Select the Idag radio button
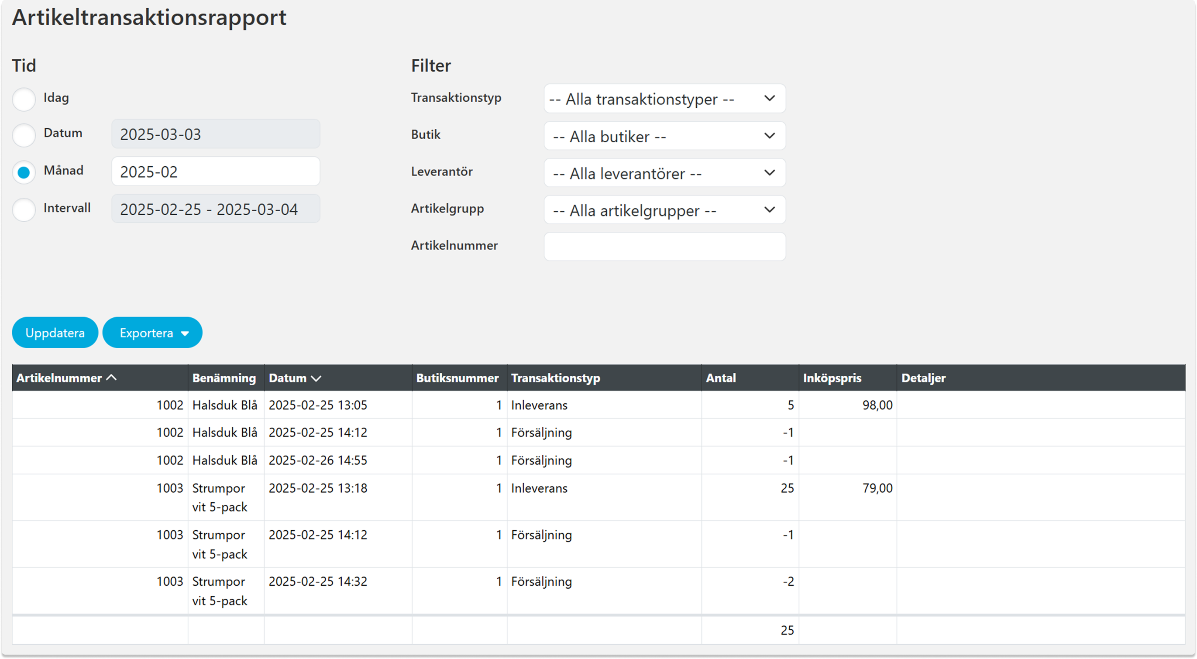This screenshot has height=659, width=1197. 24,99
